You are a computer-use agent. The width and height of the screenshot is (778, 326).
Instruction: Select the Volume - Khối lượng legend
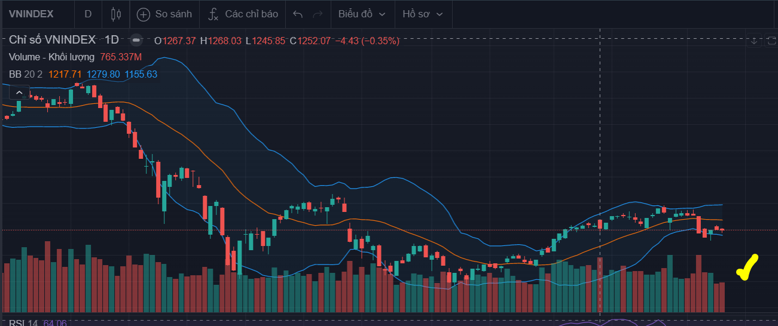(52, 57)
